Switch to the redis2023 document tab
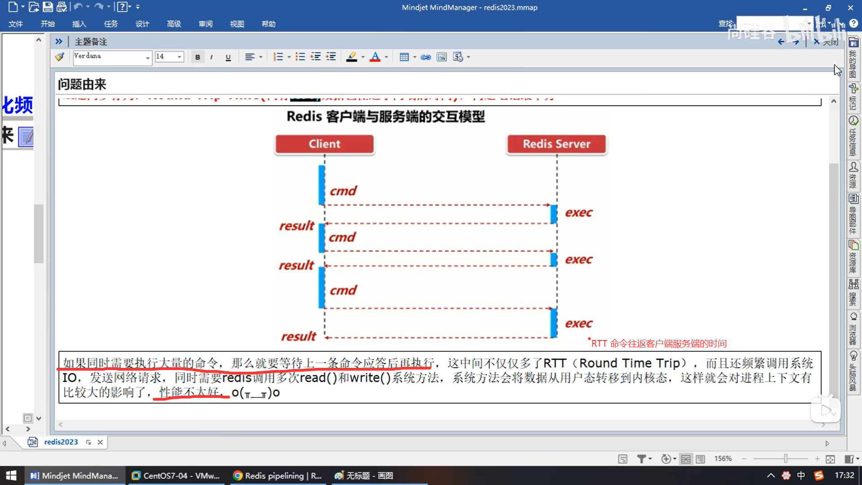The image size is (862, 485). 61,442
